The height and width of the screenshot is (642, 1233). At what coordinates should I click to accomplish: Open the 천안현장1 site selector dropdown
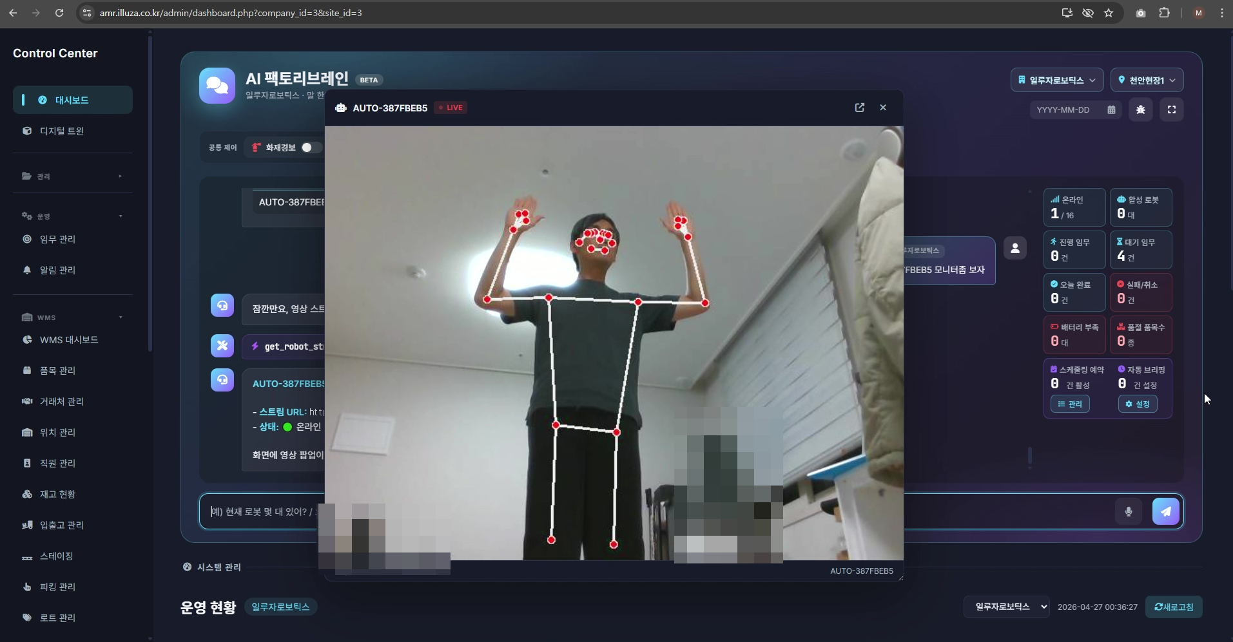(1147, 79)
